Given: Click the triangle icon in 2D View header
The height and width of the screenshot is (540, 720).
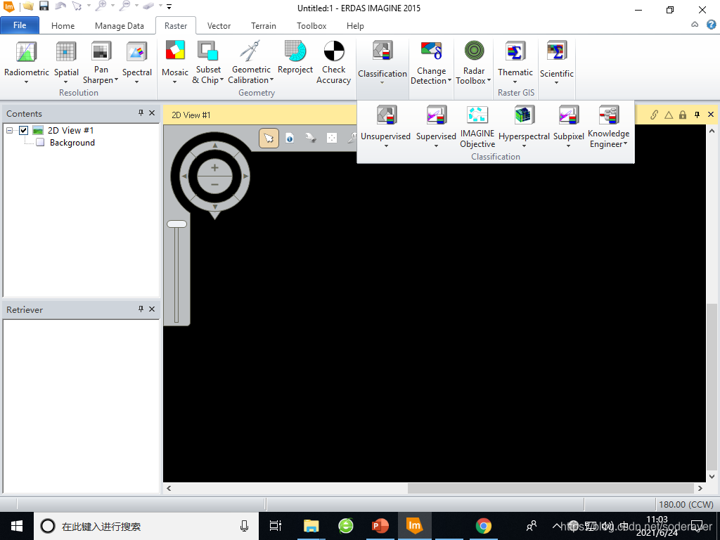Looking at the screenshot, I should coord(669,115).
